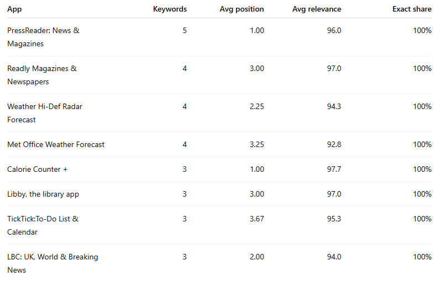Click TickTick average position 3.67
Screen dimensions: 446x282
[x=257, y=219]
